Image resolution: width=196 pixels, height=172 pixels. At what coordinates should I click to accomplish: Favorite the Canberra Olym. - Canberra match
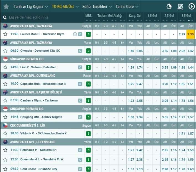(5, 100)
